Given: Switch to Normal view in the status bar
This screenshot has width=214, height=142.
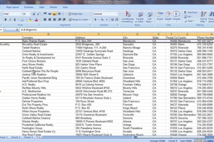Looking at the screenshot, I should point(197,141).
